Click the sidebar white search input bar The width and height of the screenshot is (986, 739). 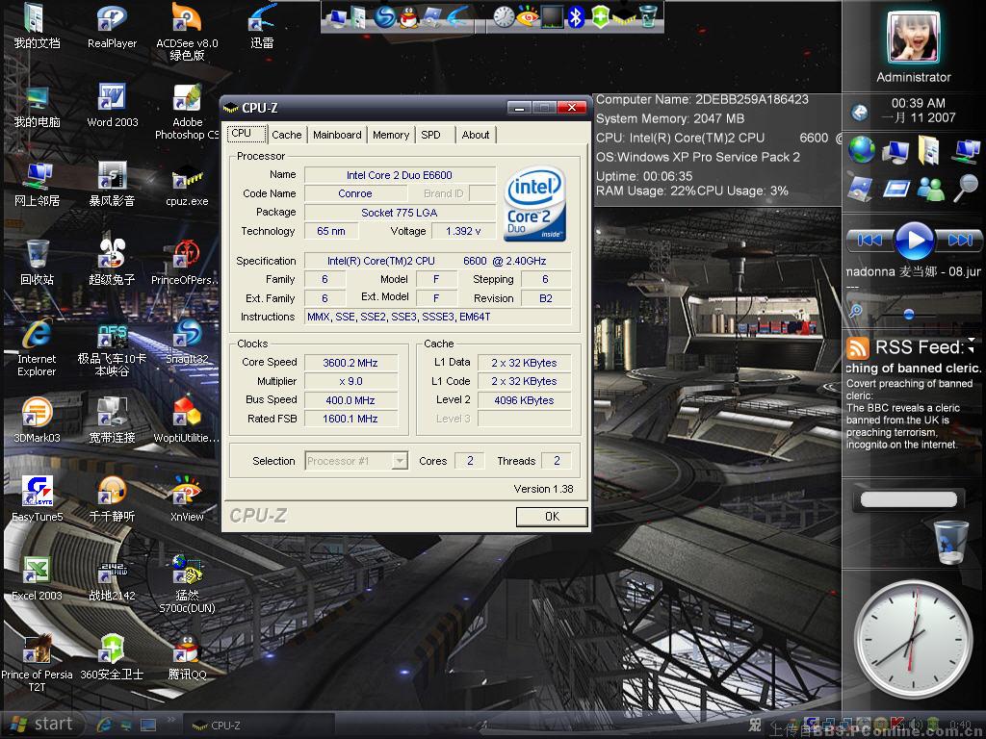(909, 499)
